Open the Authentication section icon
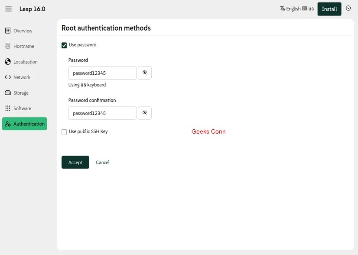 [7, 124]
